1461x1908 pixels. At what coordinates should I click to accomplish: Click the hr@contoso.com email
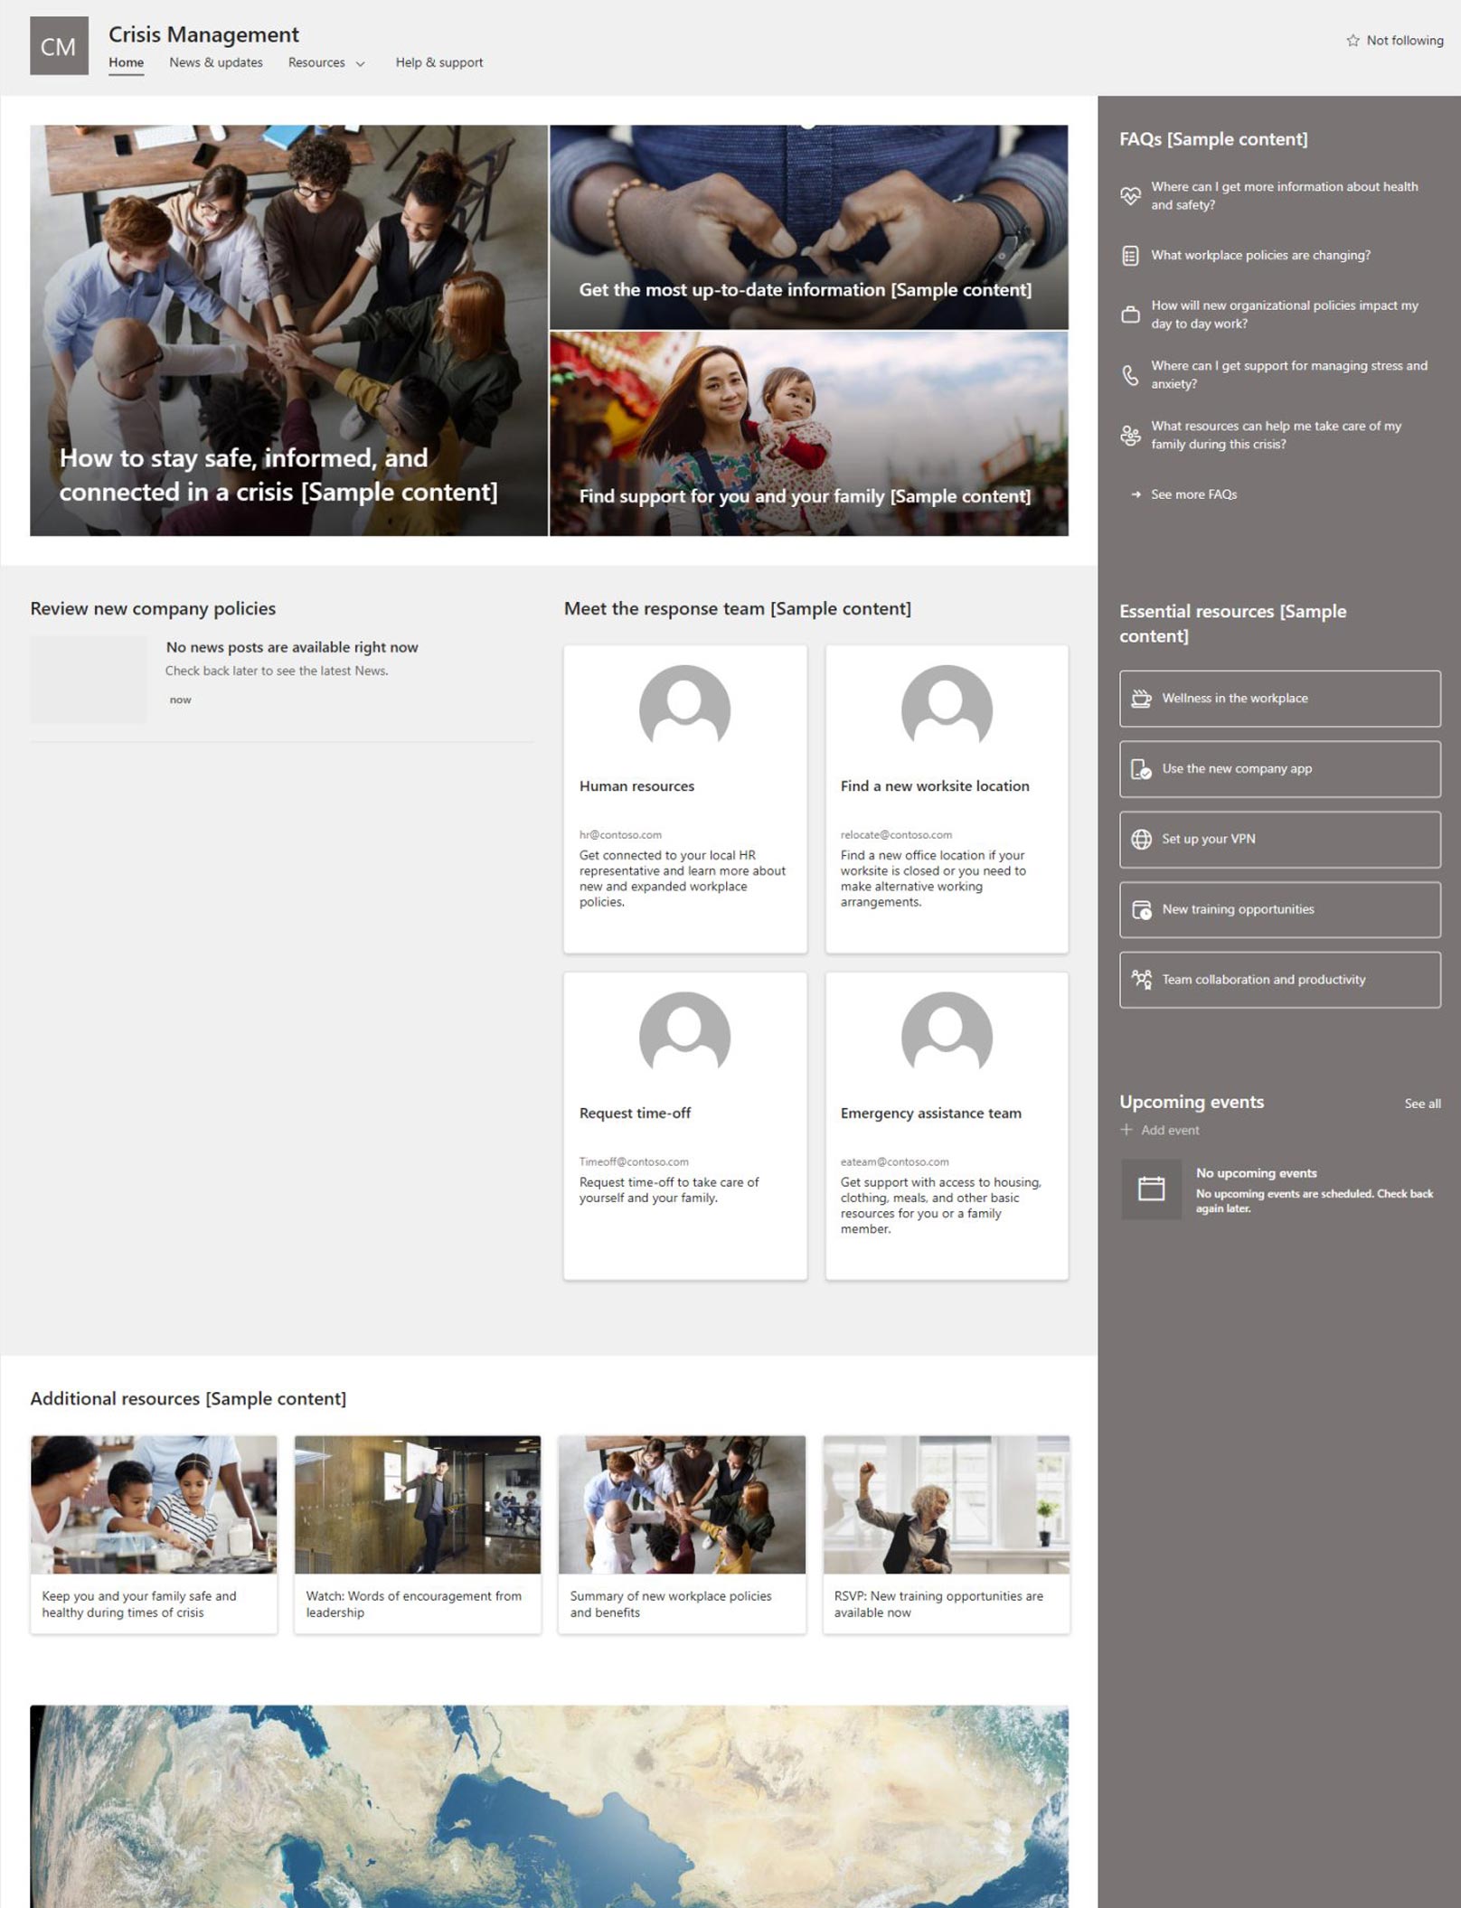[620, 834]
